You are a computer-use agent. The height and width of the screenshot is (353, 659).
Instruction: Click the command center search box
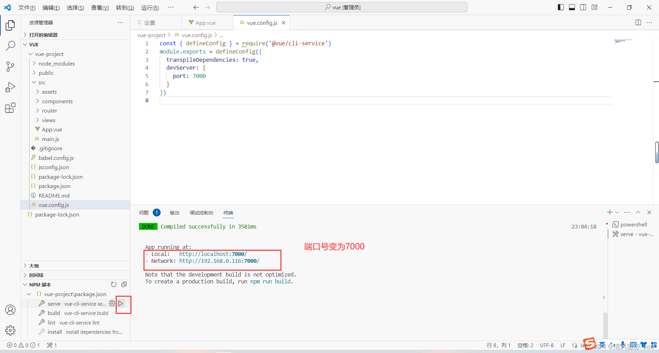pyautogui.click(x=342, y=8)
